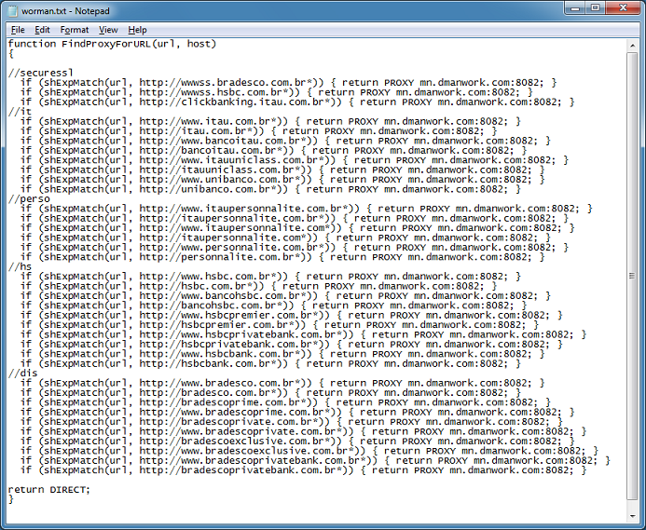Open the Format menu
Image resolution: width=646 pixels, height=530 pixels.
point(75,30)
